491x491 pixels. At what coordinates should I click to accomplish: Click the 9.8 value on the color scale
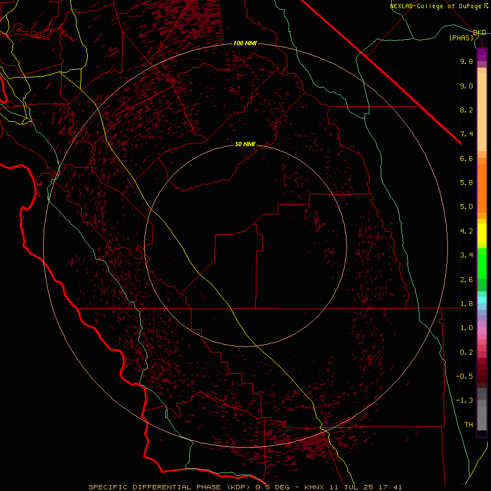pos(466,61)
